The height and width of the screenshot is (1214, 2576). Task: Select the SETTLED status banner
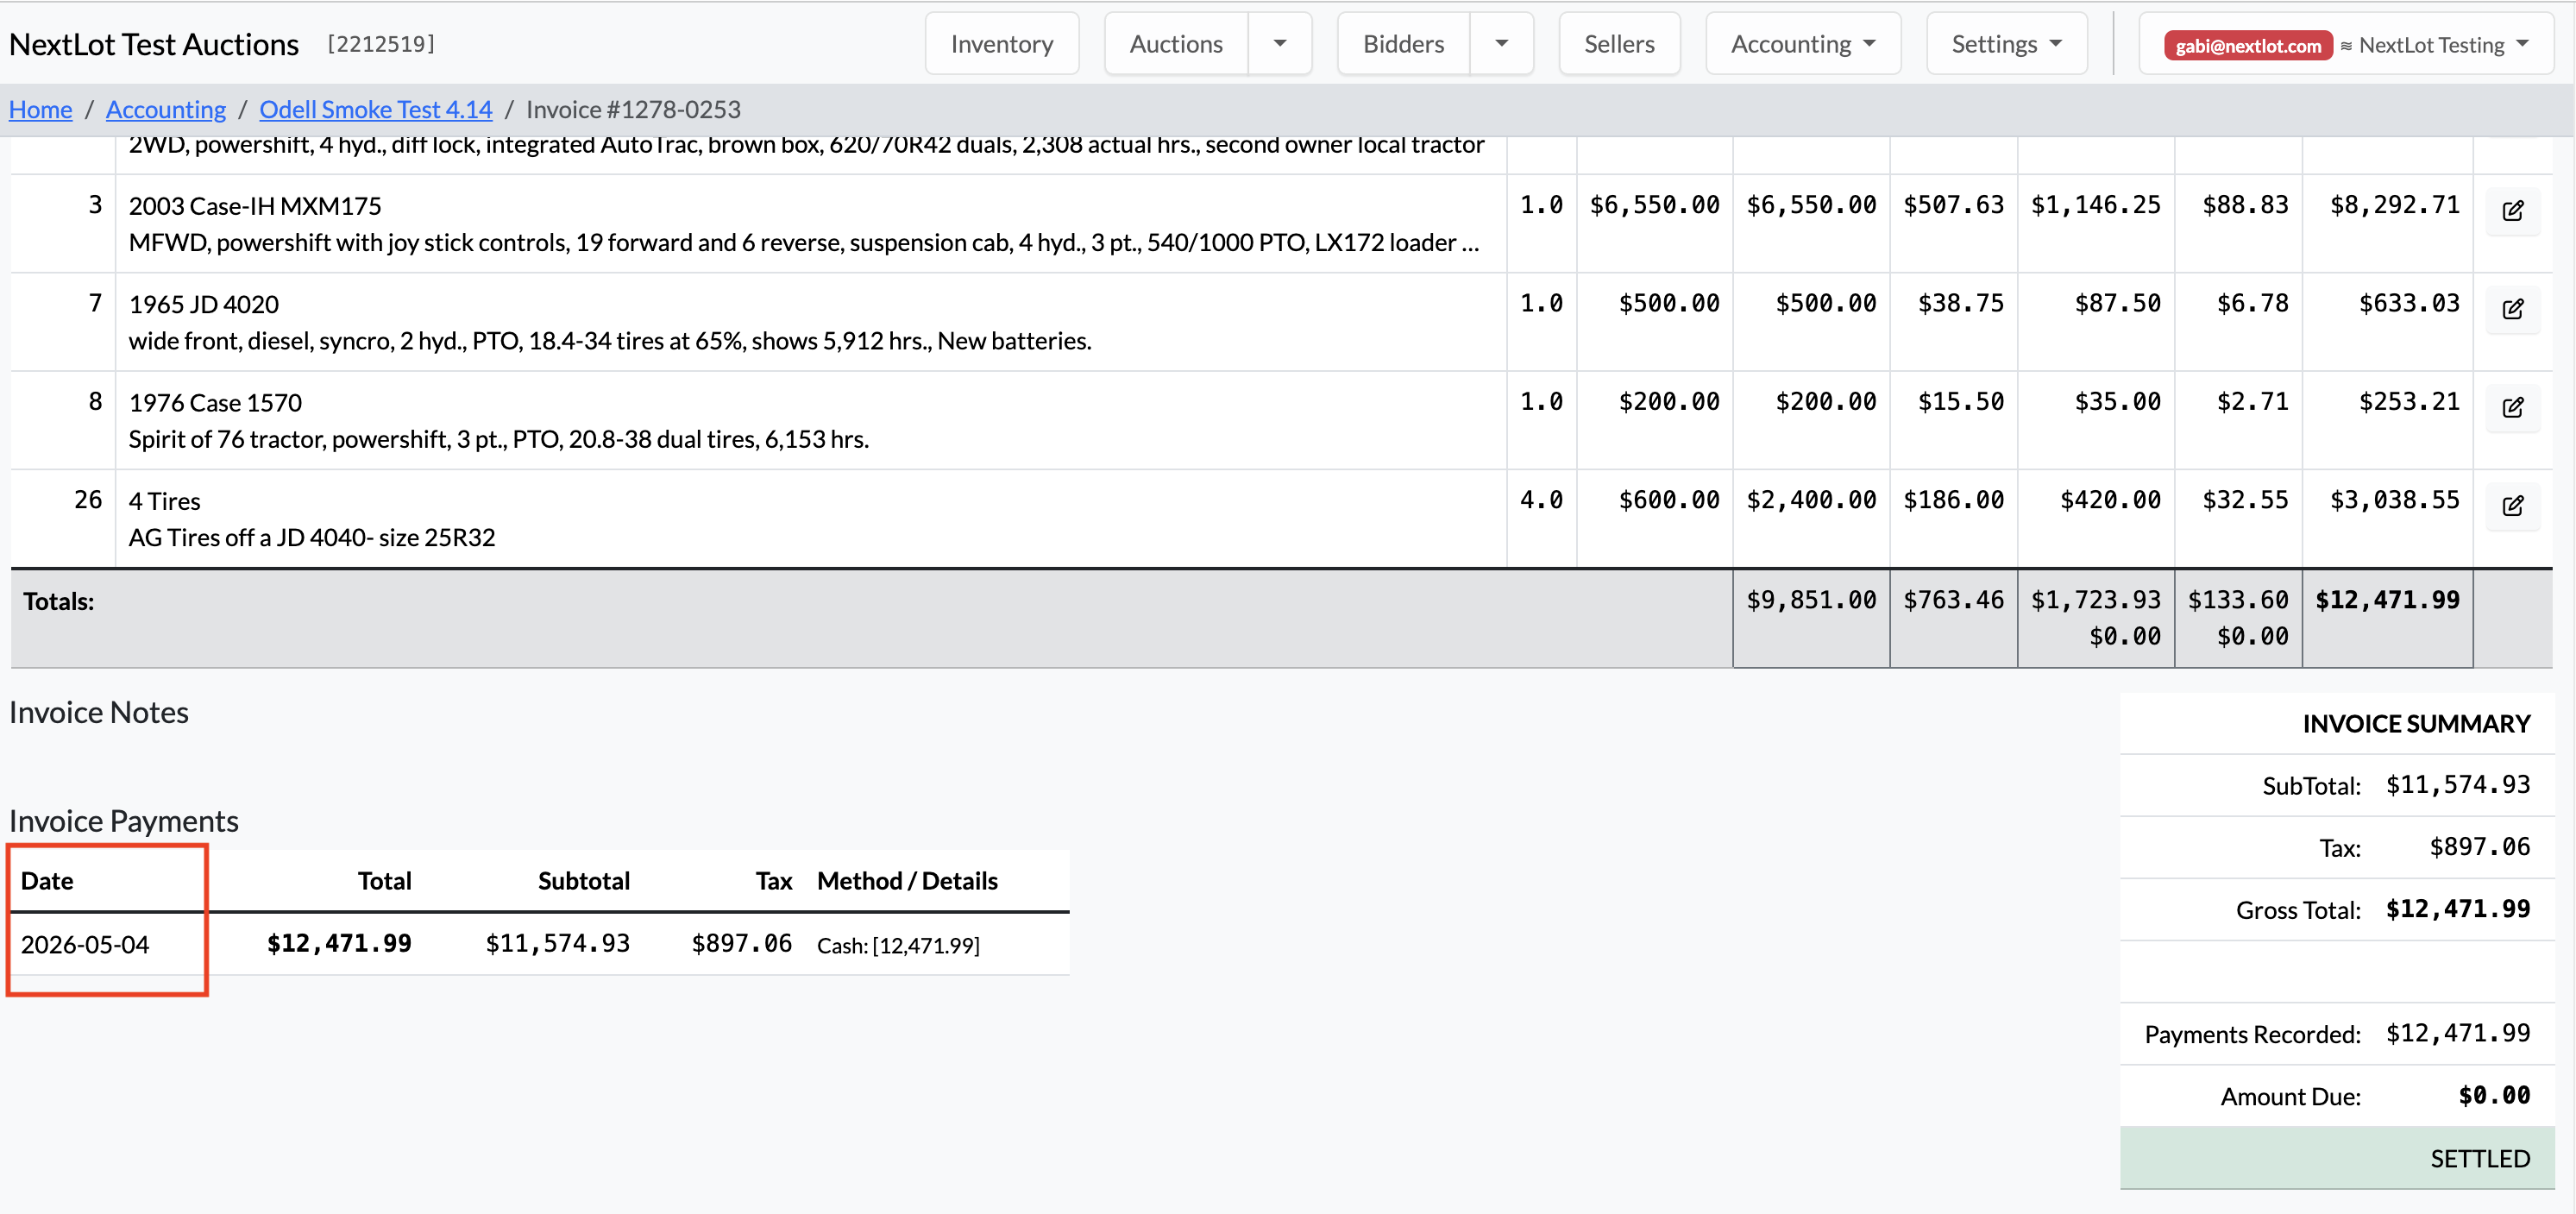tap(2337, 1158)
